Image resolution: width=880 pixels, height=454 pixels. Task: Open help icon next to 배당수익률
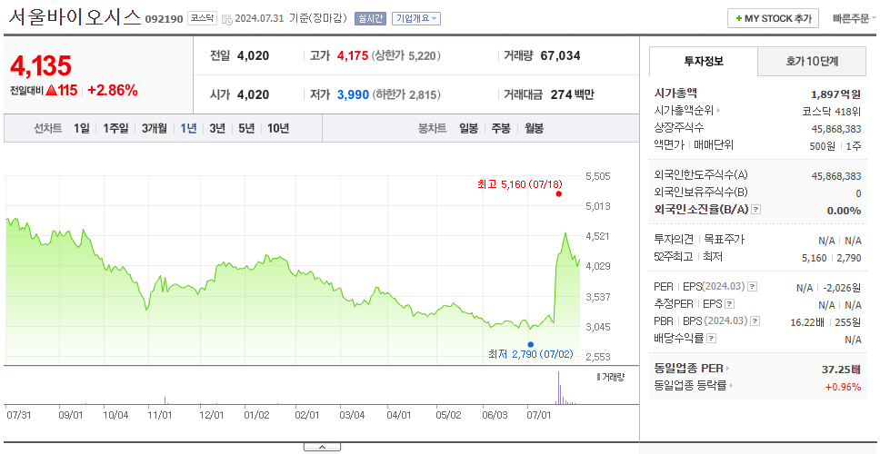[711, 339]
